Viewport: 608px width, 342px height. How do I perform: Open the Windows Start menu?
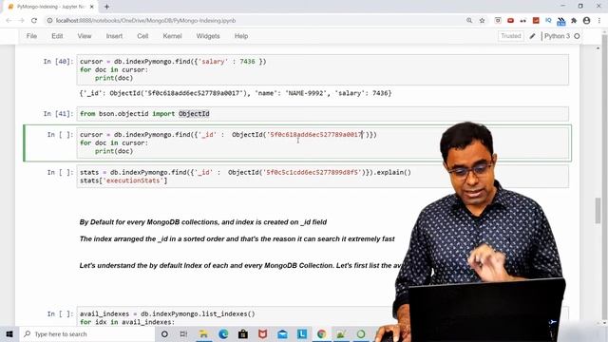(x=9, y=333)
